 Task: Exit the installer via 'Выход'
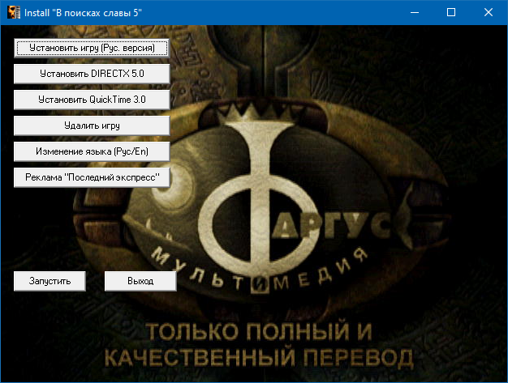pyautogui.click(x=140, y=281)
